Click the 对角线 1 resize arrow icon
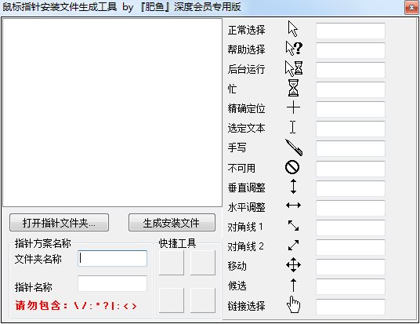Viewport: 420px width, 324px height. [293, 226]
